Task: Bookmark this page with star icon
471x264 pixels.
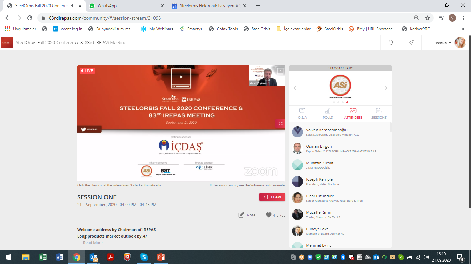Action: pyautogui.click(x=428, y=18)
